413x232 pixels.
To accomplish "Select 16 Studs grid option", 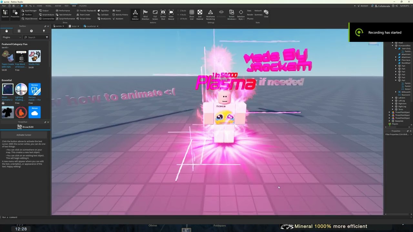I will 183,19.
